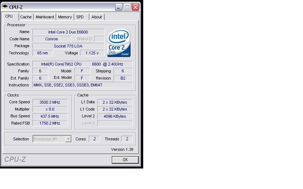Image resolution: width=303 pixels, height=189 pixels.
Task: Close the CPU-Z window
Action: (136, 7)
